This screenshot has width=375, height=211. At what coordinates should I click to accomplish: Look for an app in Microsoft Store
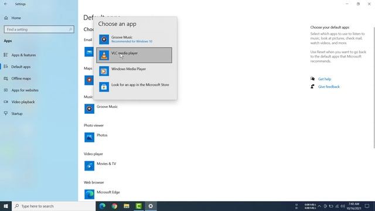pyautogui.click(x=134, y=87)
